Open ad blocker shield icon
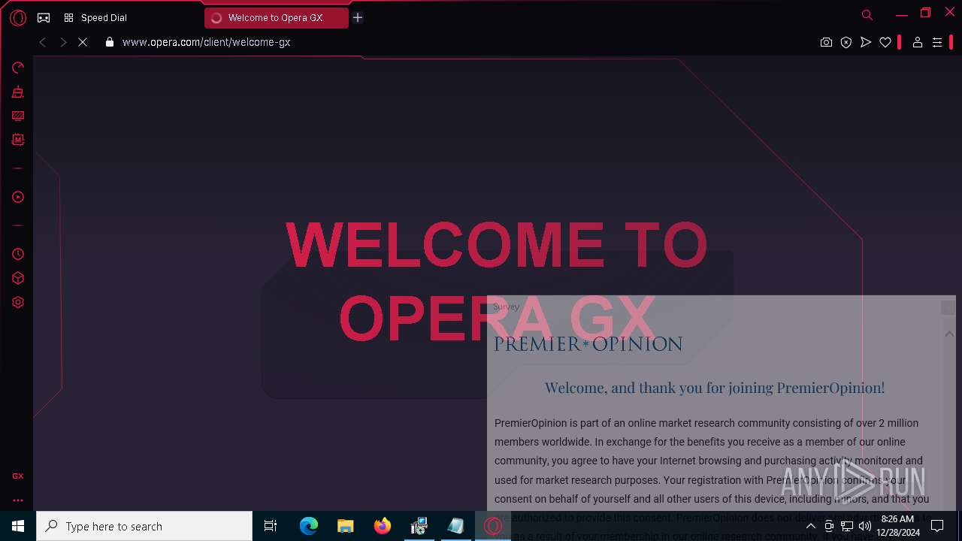The width and height of the screenshot is (962, 541). (x=846, y=43)
